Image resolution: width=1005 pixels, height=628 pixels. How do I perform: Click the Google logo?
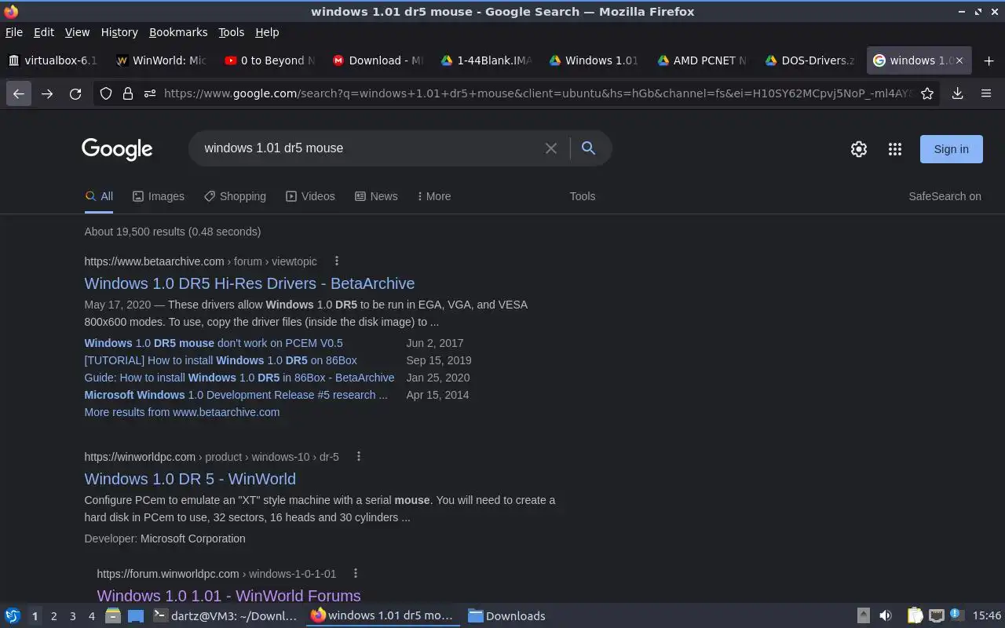click(117, 149)
